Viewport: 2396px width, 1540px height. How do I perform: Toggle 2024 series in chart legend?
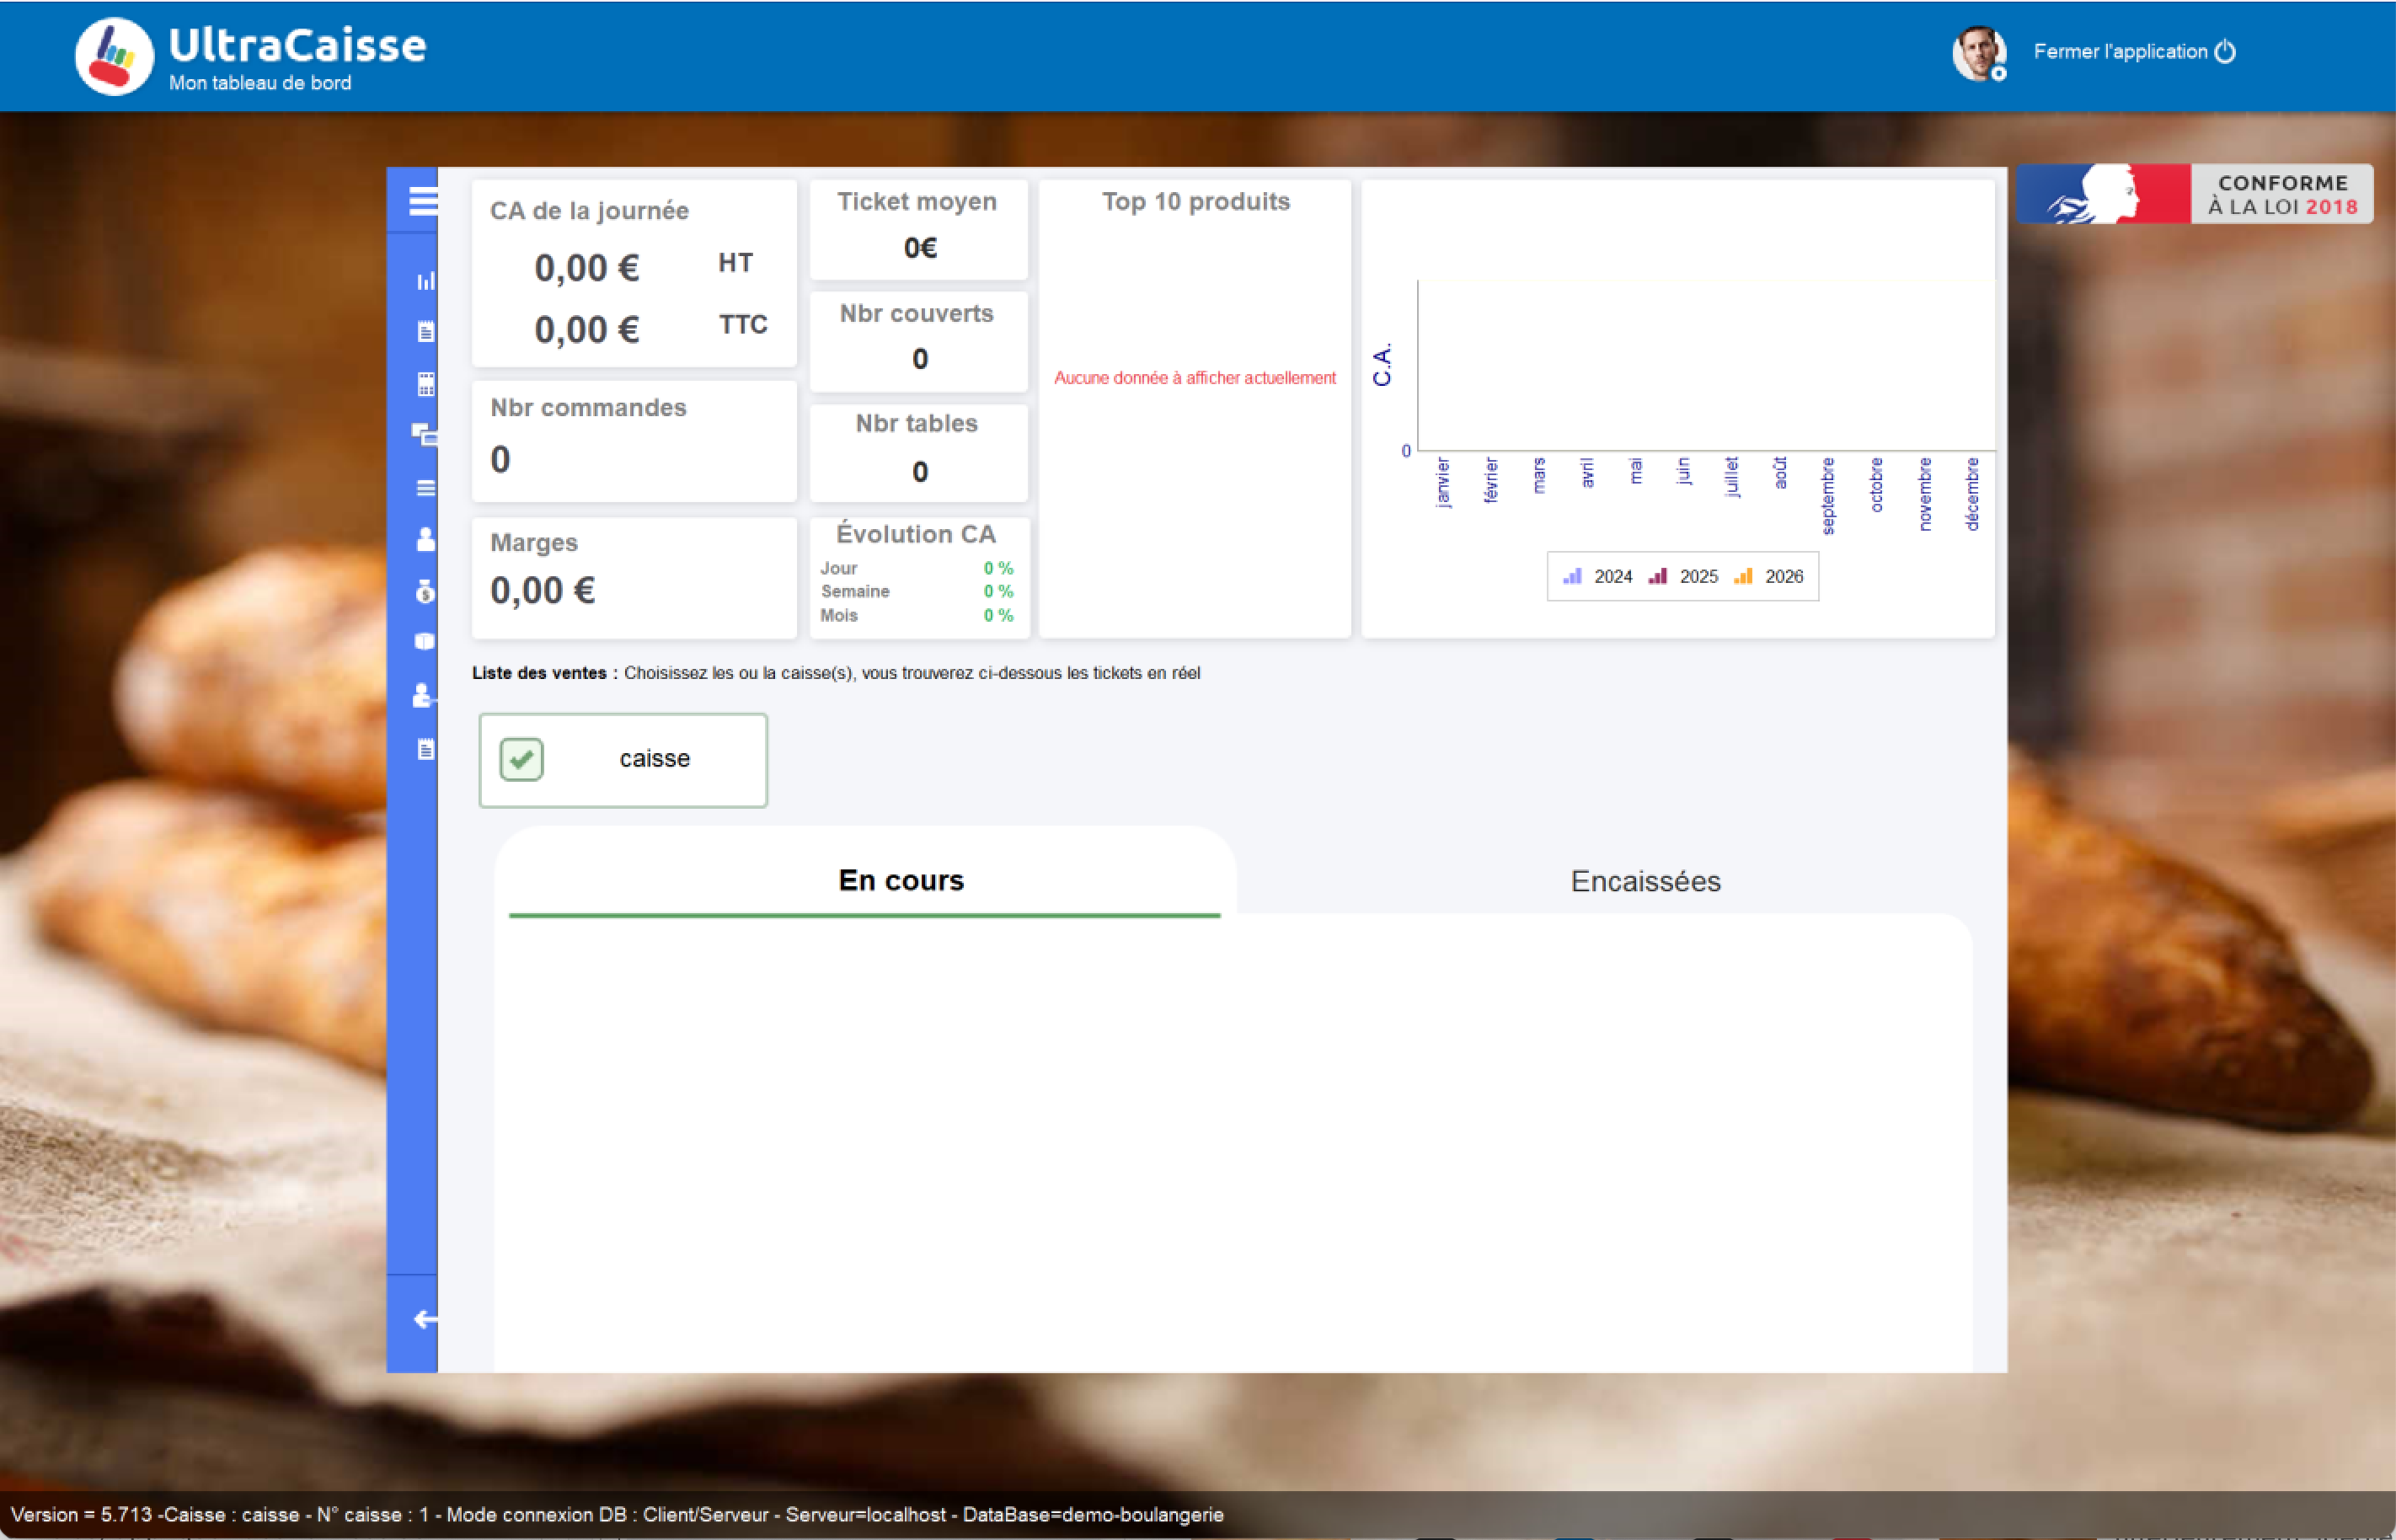[1598, 577]
